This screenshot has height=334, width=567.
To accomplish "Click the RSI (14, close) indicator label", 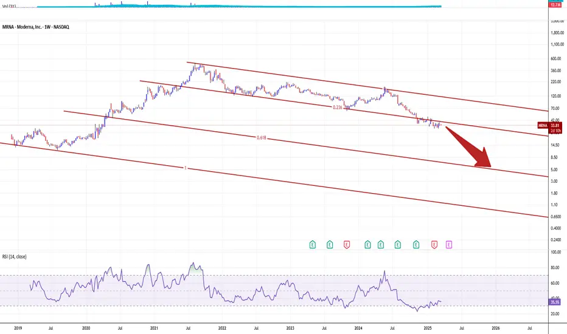I will click(x=14, y=257).
